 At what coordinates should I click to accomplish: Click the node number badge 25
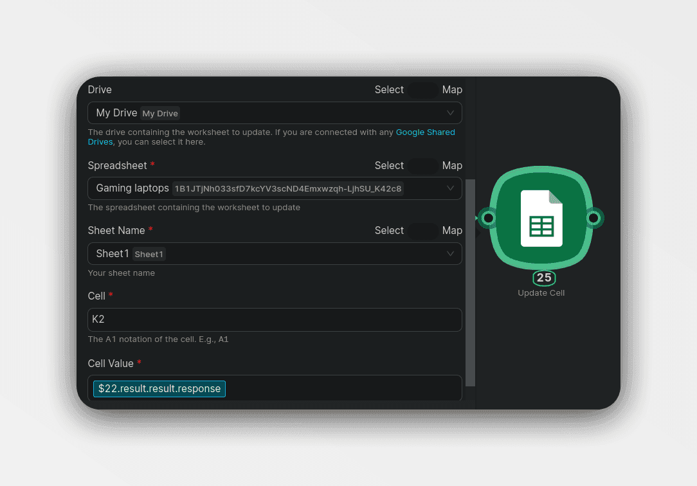544,278
